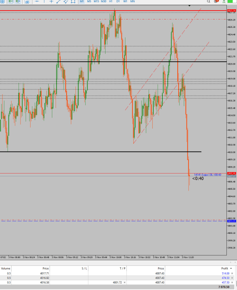Click the right scroll arrow above positions table
This screenshot has width=237, height=290.
[235, 263]
